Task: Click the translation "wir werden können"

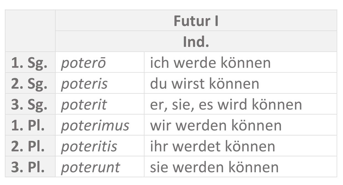Action: pyautogui.click(x=216, y=125)
